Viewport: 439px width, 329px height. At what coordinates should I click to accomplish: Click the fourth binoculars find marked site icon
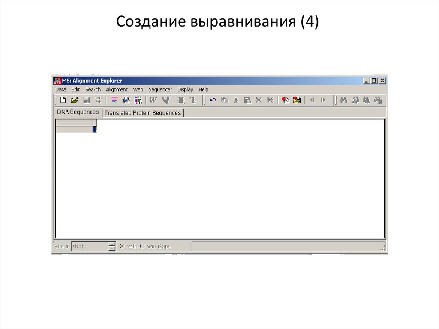point(378,100)
